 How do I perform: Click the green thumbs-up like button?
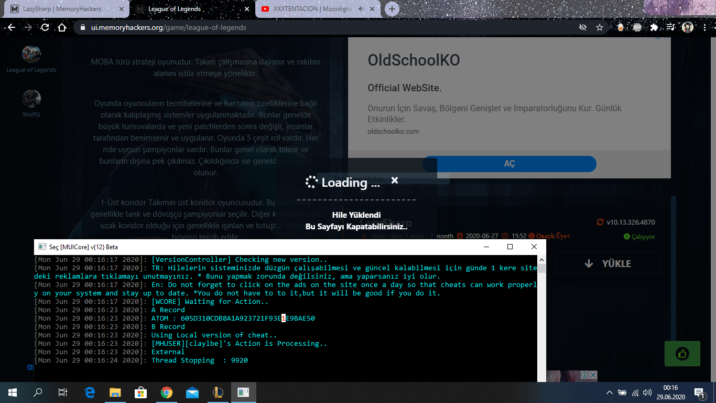pyautogui.click(x=682, y=354)
